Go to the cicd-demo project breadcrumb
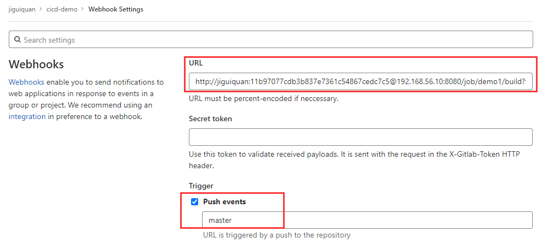The height and width of the screenshot is (243, 548). pos(62,9)
